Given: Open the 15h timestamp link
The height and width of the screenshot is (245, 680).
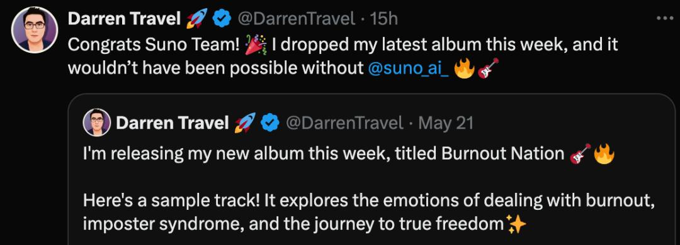Looking at the screenshot, I should click(384, 19).
